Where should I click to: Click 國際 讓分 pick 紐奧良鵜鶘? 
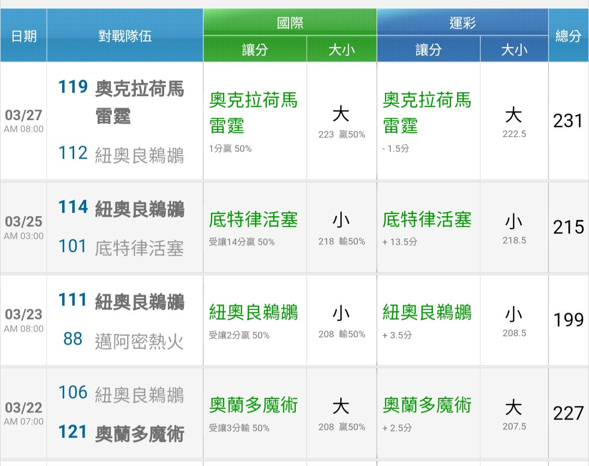(253, 312)
